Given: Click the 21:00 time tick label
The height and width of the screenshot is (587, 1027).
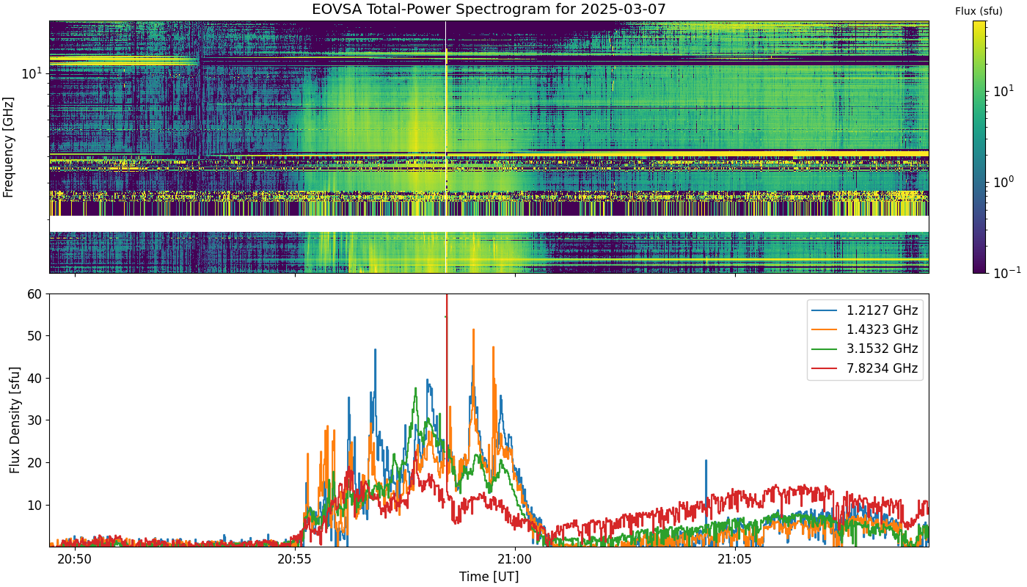Looking at the screenshot, I should point(515,560).
